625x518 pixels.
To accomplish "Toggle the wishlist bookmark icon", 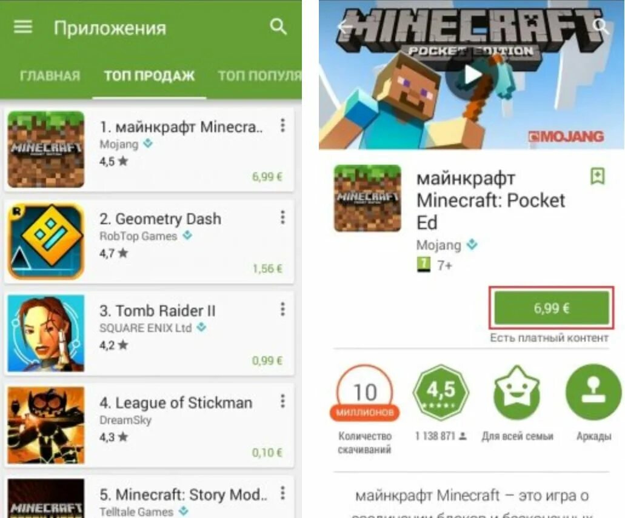I will (597, 176).
